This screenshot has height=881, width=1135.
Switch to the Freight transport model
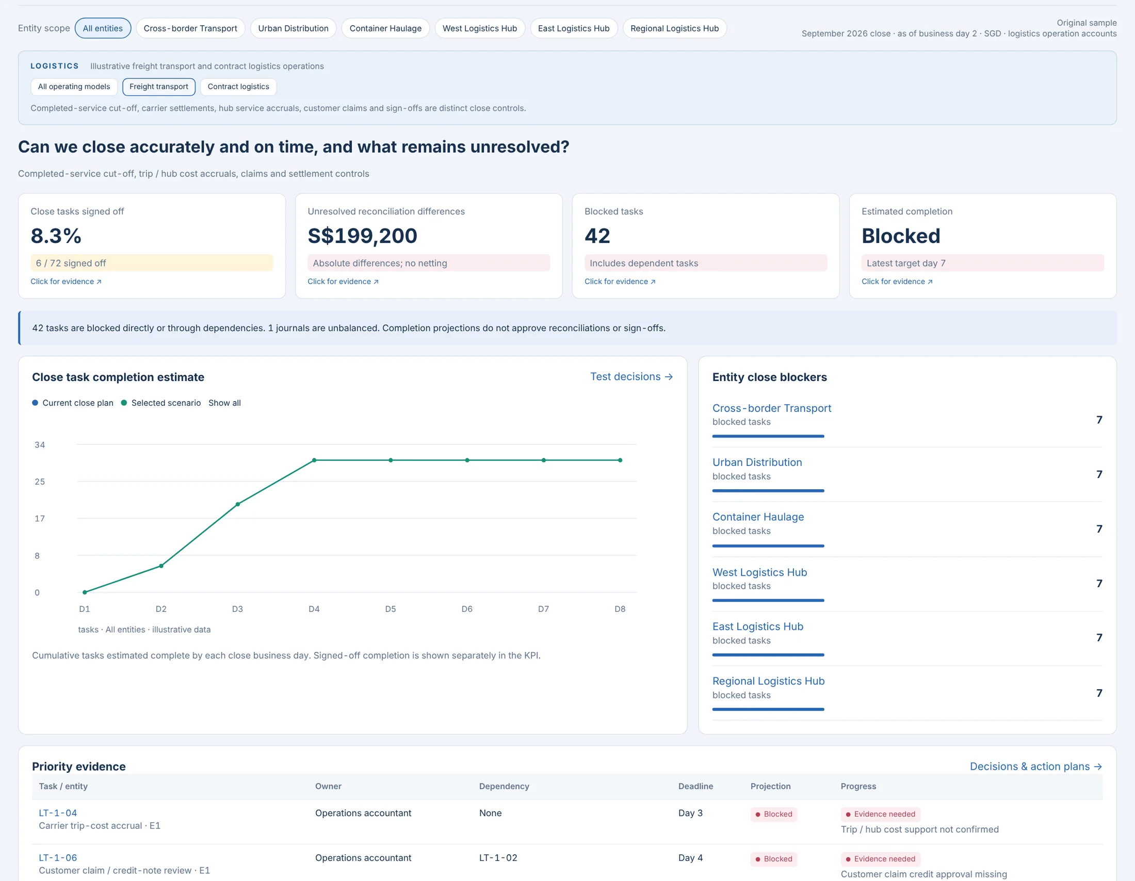(158, 87)
